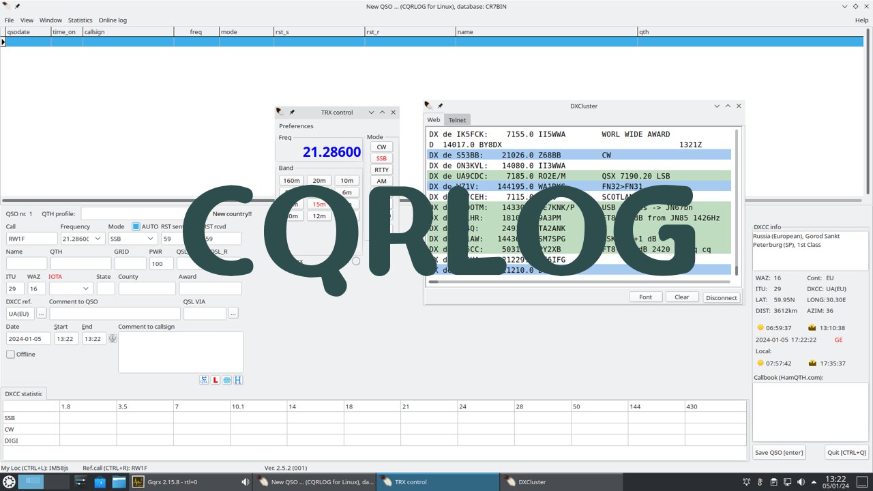Image resolution: width=873 pixels, height=491 pixels.
Task: Click the PWR input field
Action: (162, 263)
